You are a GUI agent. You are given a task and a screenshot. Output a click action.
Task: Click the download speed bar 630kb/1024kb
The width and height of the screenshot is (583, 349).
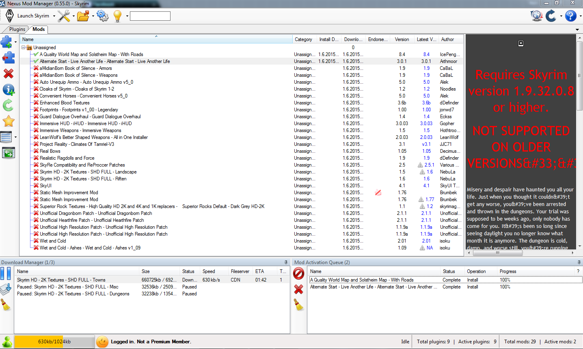click(54, 342)
